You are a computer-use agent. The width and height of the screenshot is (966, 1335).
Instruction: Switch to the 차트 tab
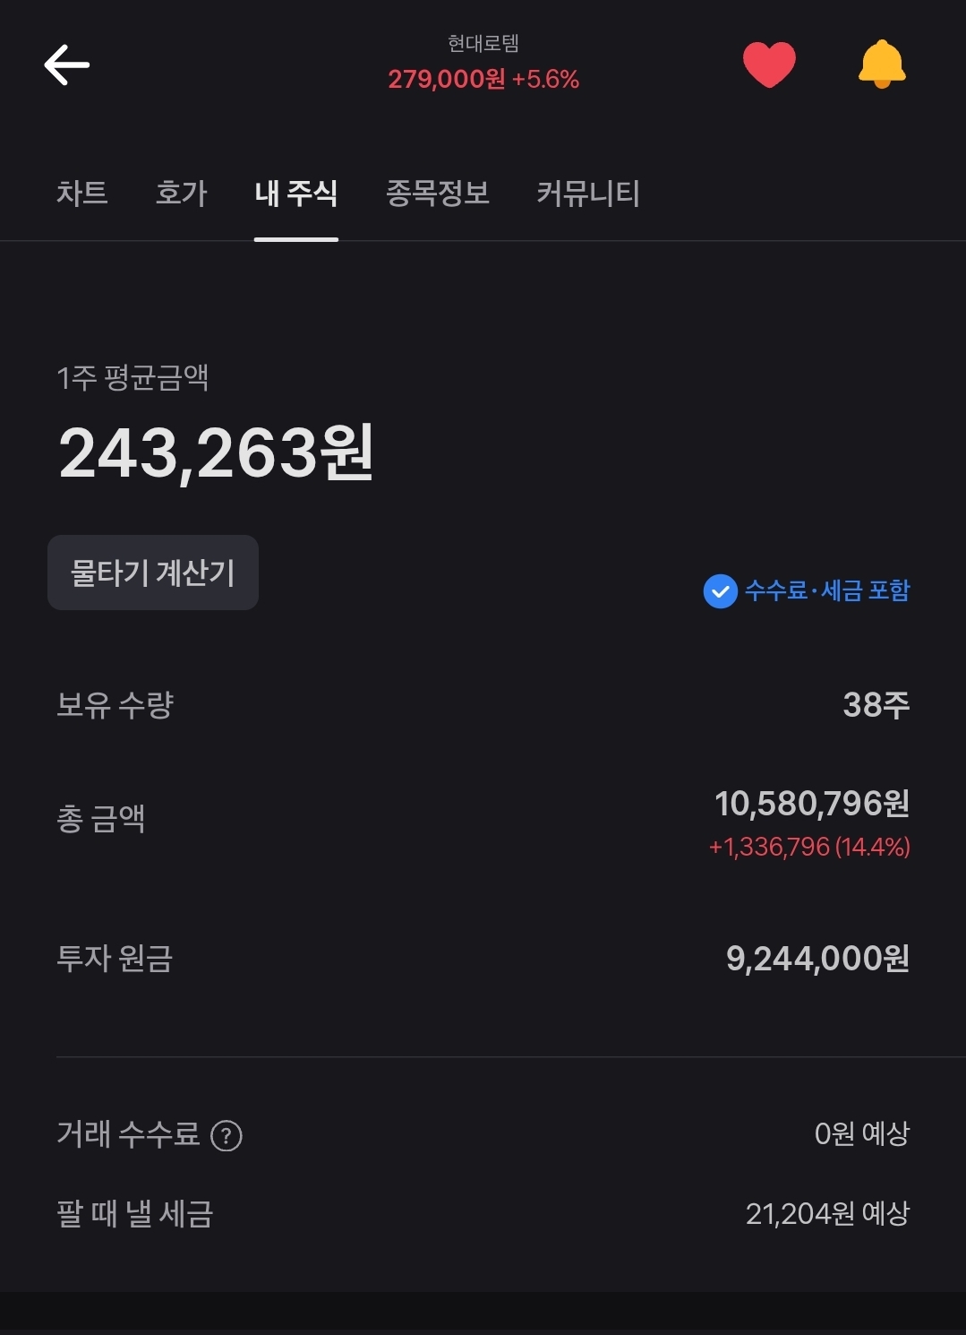[82, 193]
